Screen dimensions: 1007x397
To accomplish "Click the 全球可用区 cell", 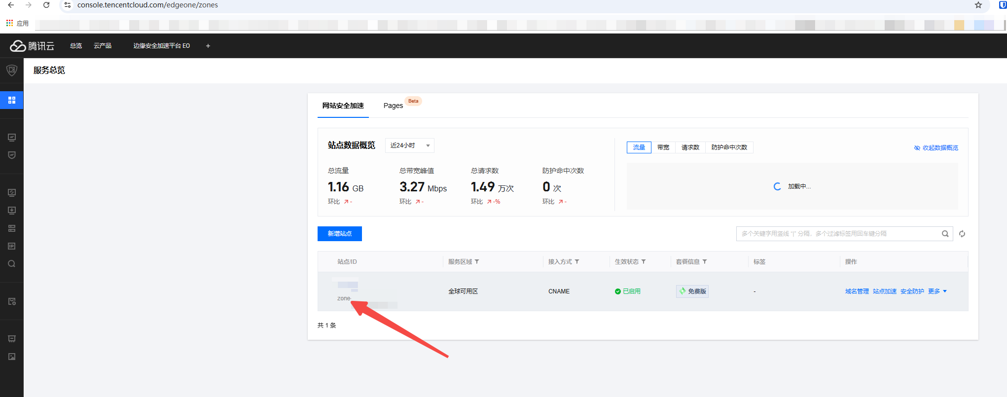I will click(463, 291).
